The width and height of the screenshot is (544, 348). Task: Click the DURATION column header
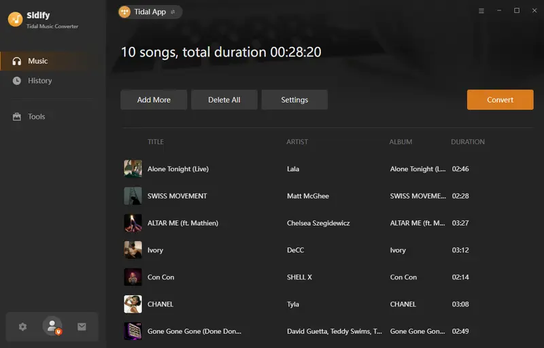point(468,142)
